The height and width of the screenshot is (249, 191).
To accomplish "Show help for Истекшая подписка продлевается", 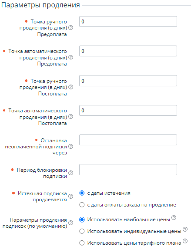I will [71, 197].
